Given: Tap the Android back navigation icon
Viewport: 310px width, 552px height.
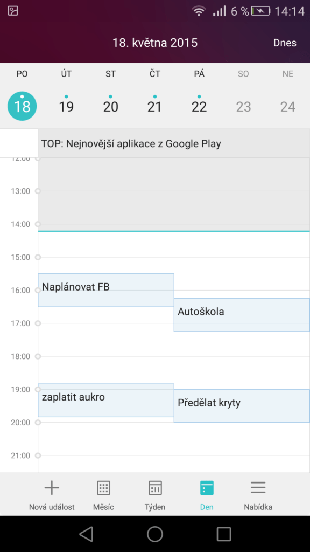Looking at the screenshot, I should point(86,534).
